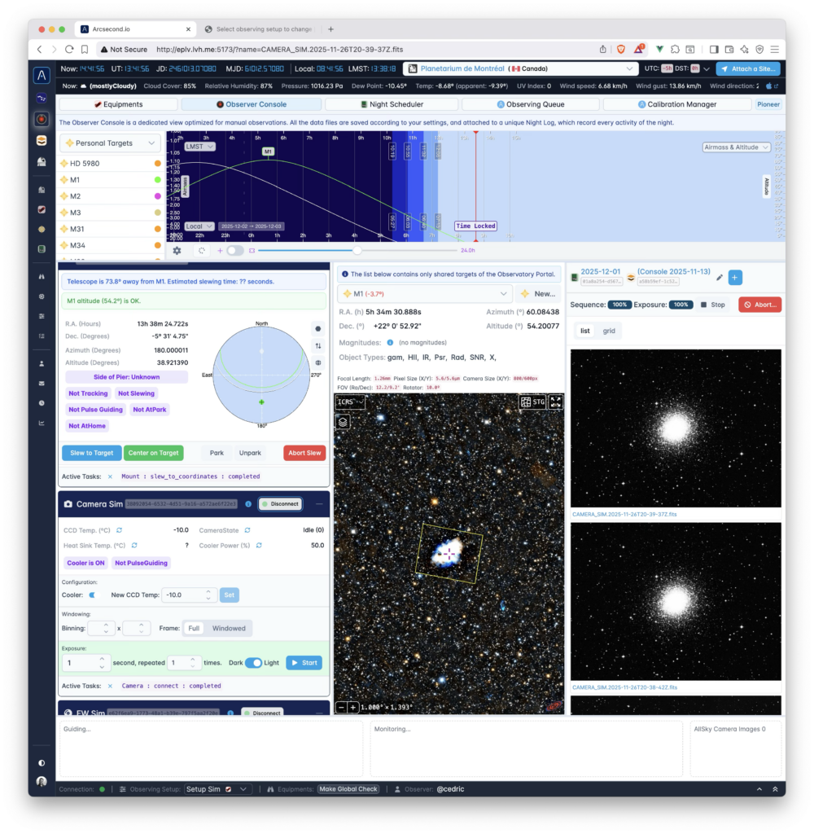Switch exposure from Light to Dark
Screen dimensions: 814x834
(254, 663)
